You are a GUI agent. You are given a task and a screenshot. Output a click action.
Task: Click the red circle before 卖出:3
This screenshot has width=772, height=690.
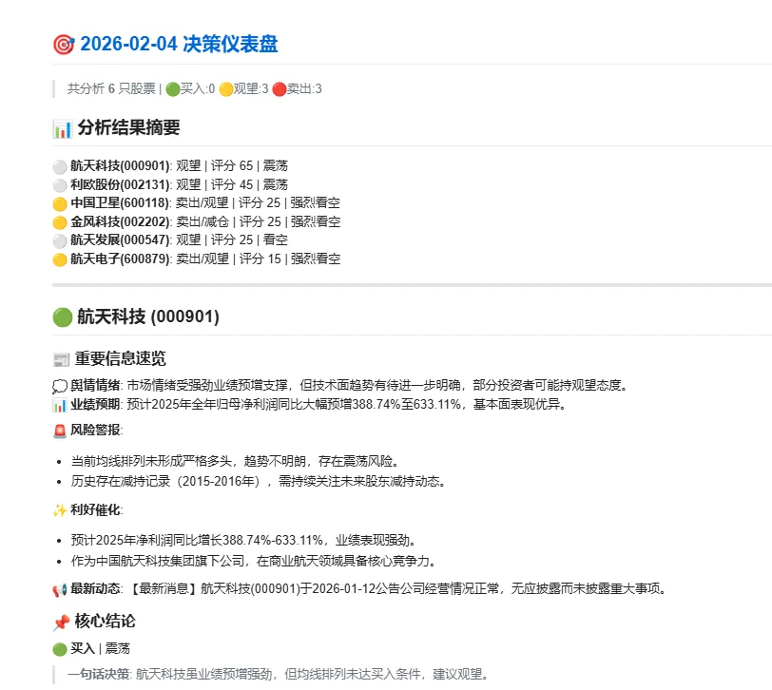click(x=280, y=89)
